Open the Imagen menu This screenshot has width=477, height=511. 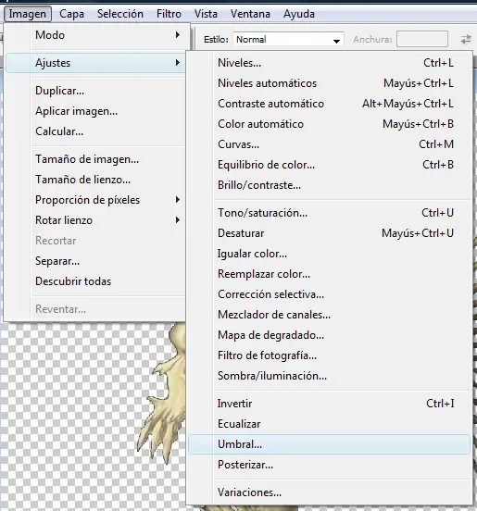(28, 14)
